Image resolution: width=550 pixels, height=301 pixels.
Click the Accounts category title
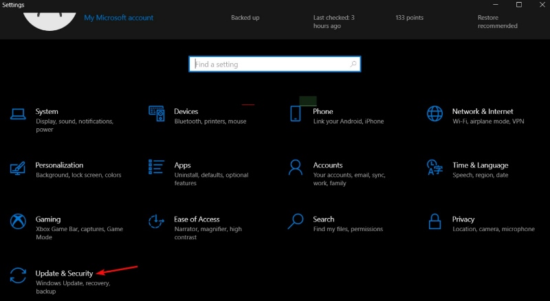coord(328,165)
